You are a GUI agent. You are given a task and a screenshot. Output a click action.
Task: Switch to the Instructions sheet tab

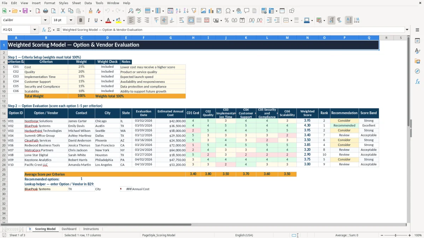point(91,229)
